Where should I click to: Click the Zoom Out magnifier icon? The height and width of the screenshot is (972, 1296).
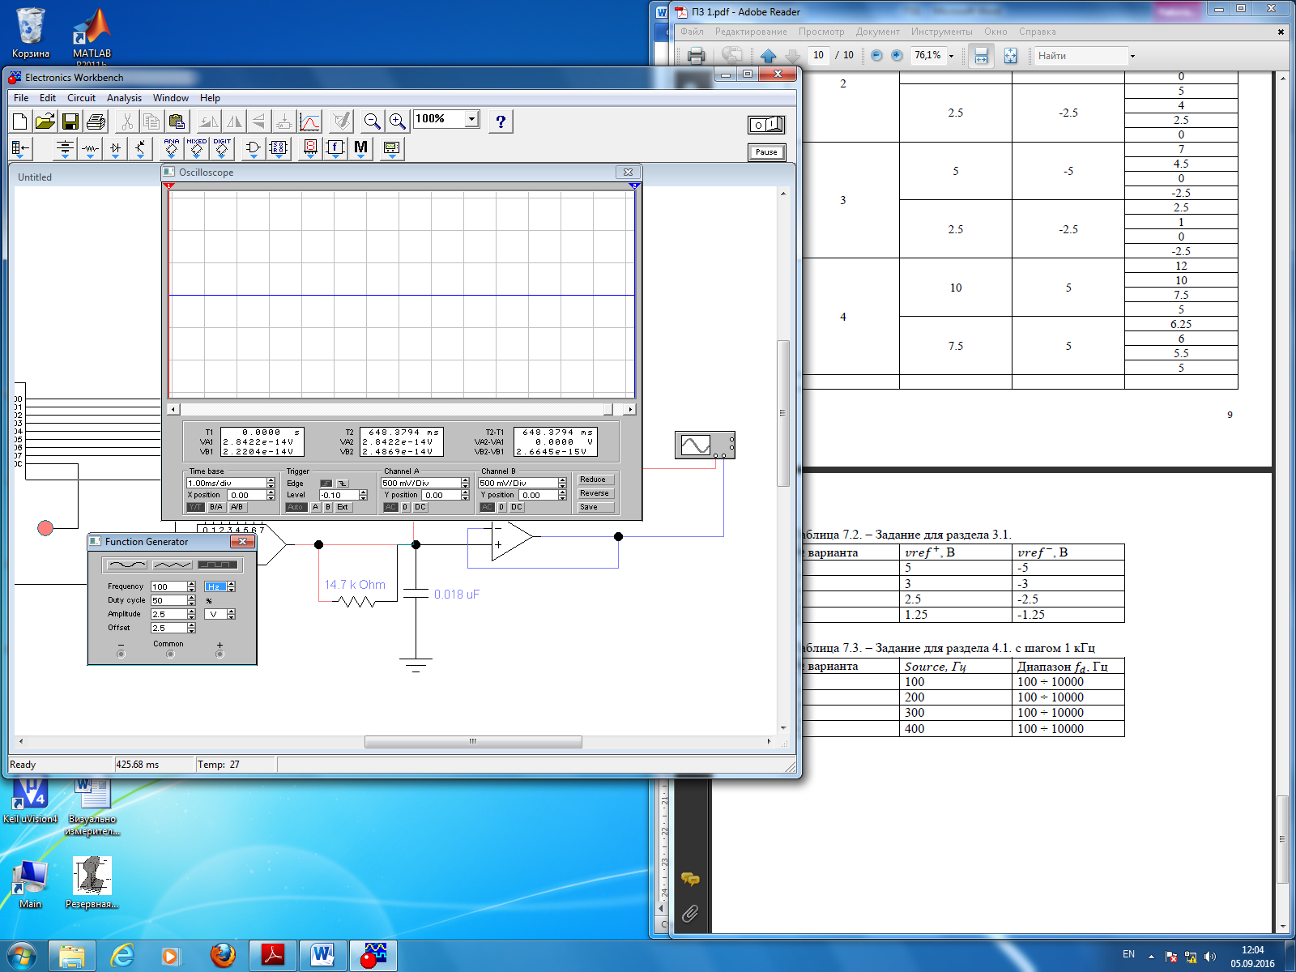372,122
